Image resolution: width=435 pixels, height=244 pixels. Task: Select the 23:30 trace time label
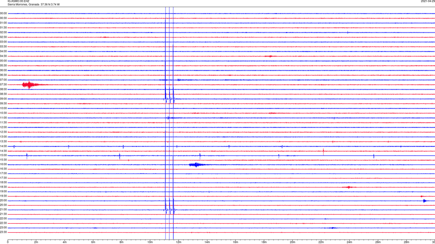(3, 232)
